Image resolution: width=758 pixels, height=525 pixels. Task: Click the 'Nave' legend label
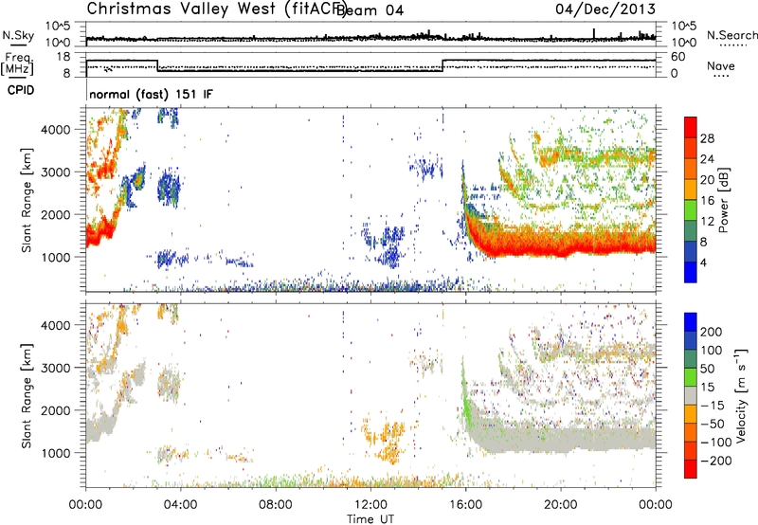click(x=720, y=66)
